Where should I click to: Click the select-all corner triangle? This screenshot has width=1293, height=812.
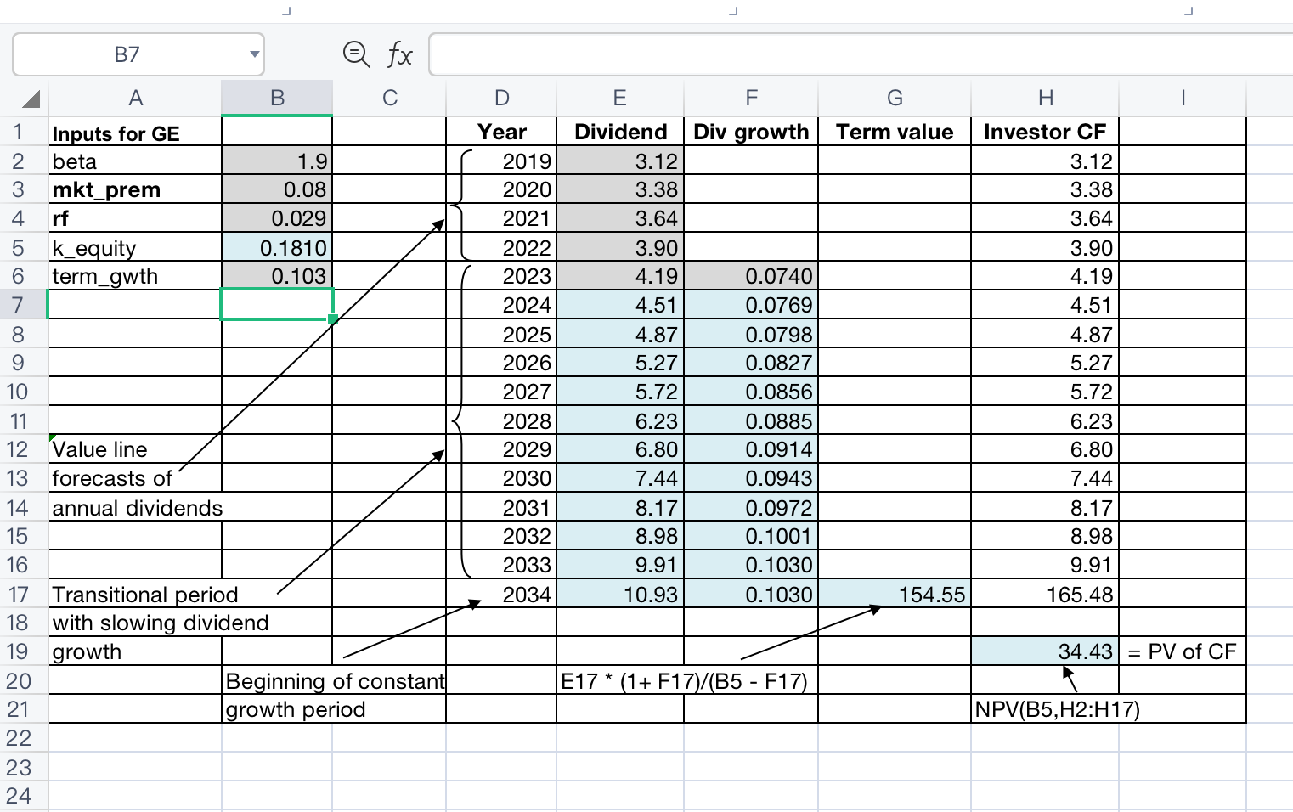pyautogui.click(x=31, y=99)
